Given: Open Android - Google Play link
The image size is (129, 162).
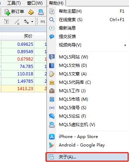Looking at the screenshot, I should click(x=87, y=145).
